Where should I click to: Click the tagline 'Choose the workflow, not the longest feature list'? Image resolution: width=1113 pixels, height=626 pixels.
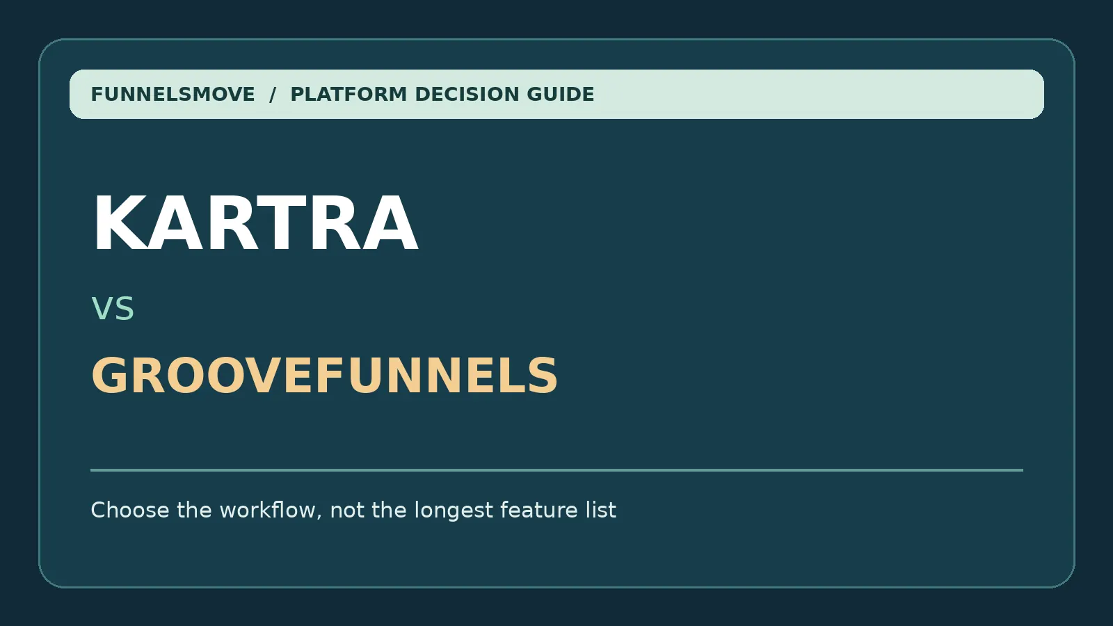tap(353, 511)
